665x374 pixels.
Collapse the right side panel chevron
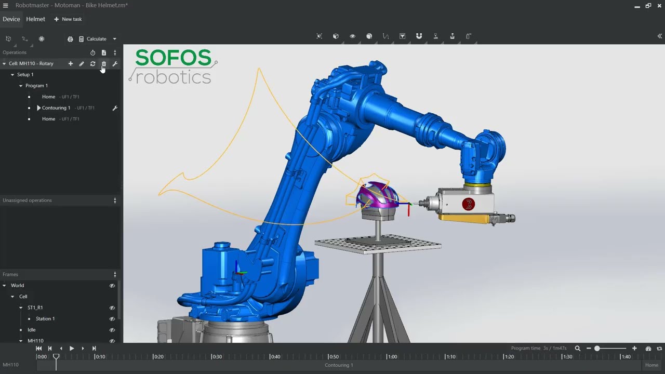tap(660, 36)
